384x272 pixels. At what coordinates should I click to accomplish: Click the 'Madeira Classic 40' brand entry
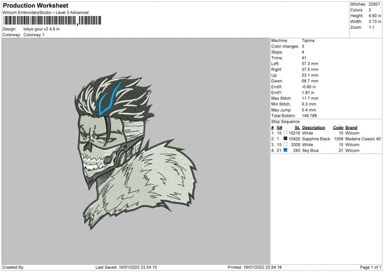(363, 139)
